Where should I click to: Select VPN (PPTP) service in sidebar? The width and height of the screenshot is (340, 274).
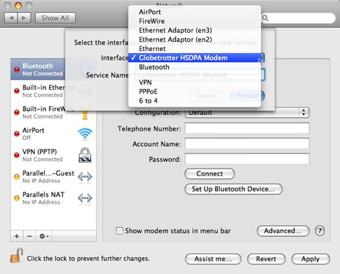54,155
